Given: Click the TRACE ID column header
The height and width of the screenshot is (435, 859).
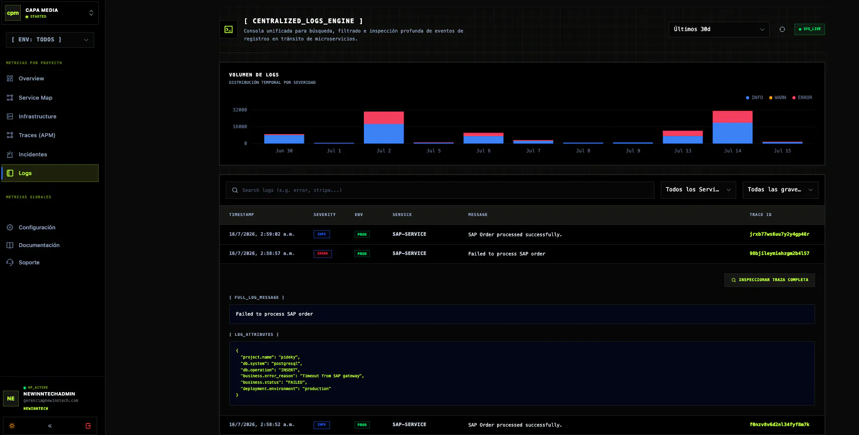Looking at the screenshot, I should click(x=760, y=215).
